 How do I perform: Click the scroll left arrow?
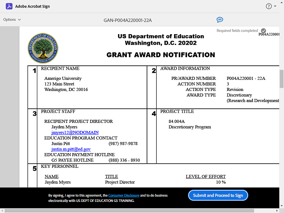coord(2,211)
